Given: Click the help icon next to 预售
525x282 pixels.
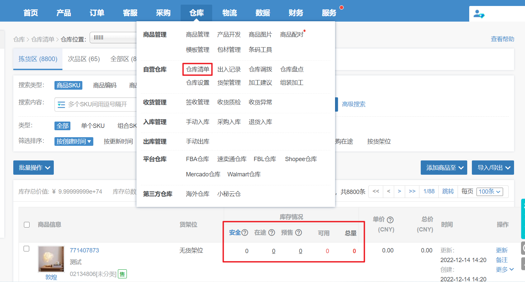Looking at the screenshot, I should [299, 233].
